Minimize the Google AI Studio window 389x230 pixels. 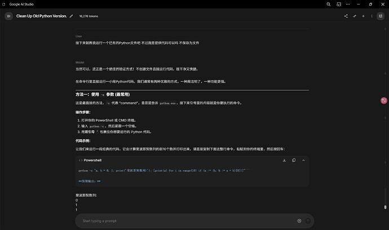pyautogui.click(x=358, y=4)
